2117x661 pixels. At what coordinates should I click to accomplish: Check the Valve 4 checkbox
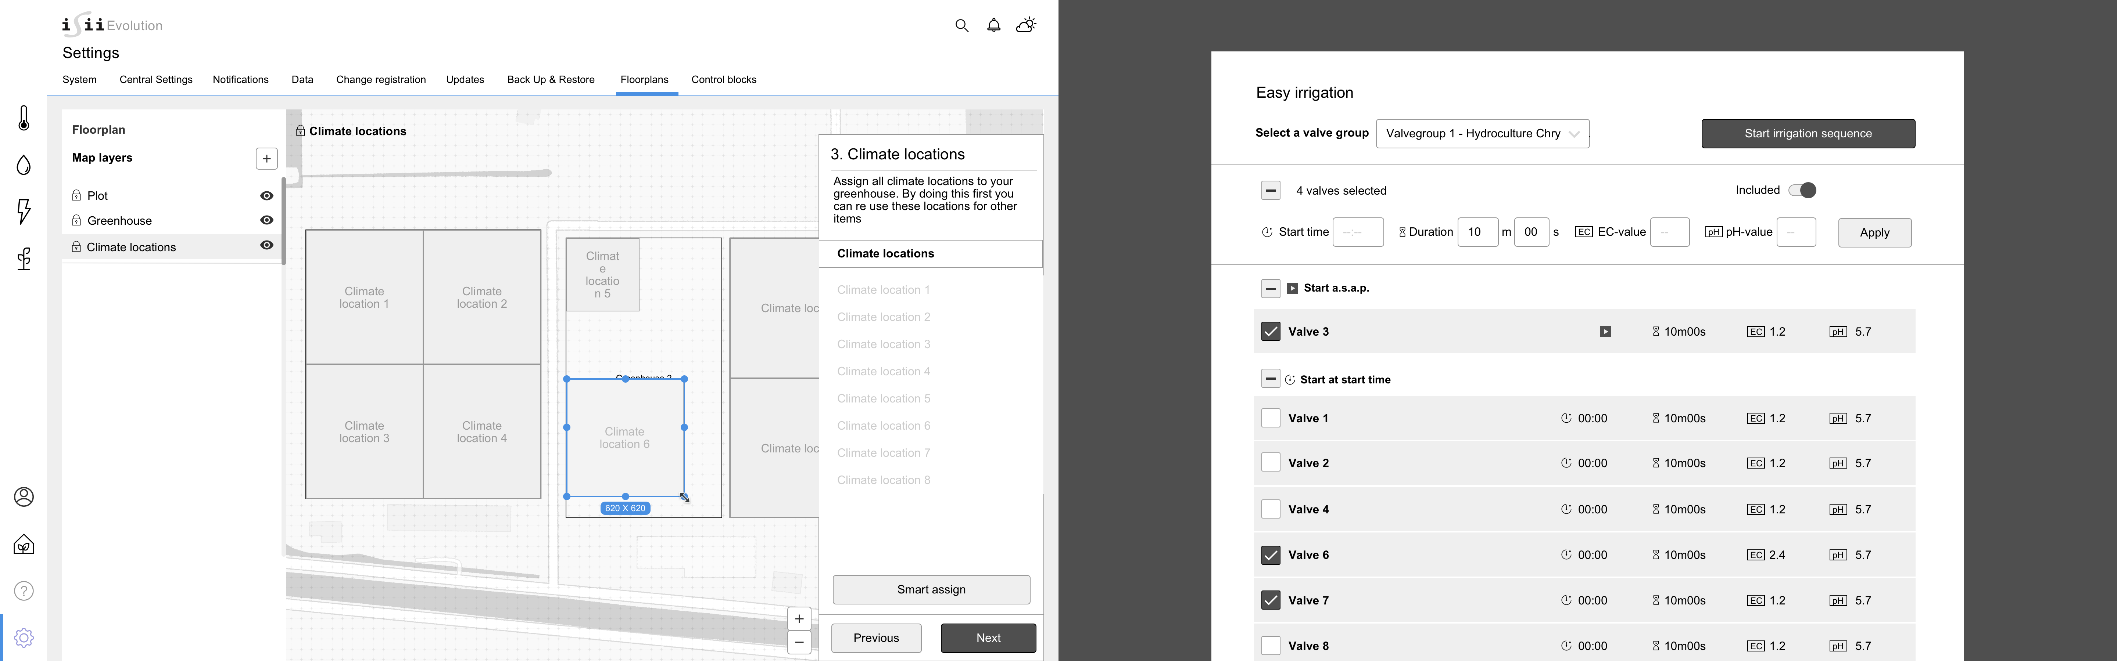point(1271,509)
